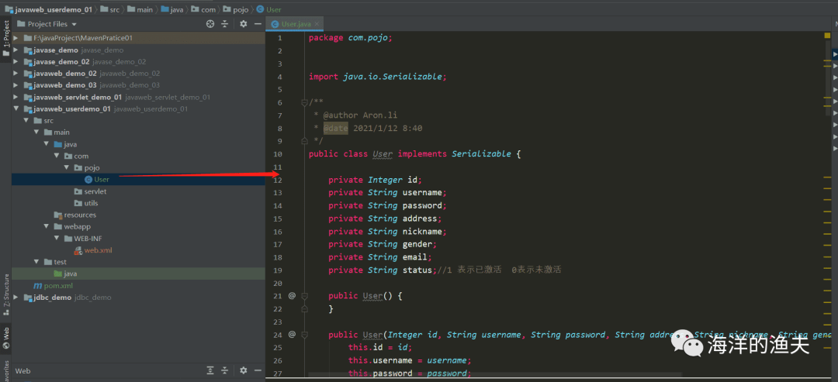Toggle the 1: Project tool window stripe button

(x=6, y=39)
